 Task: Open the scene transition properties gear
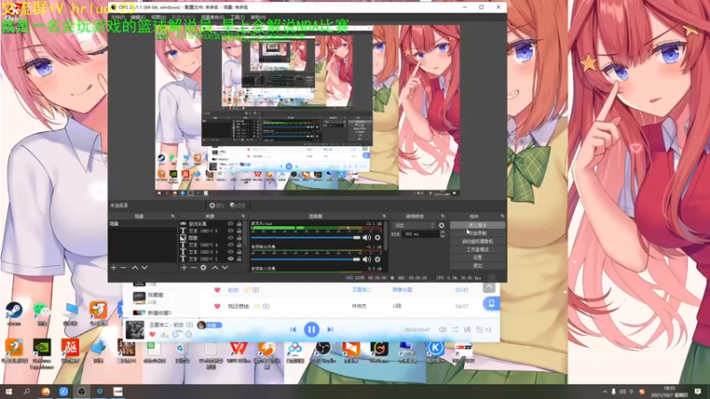pyautogui.click(x=441, y=225)
